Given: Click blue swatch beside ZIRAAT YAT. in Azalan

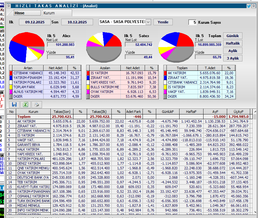Looking at the screenshot, I should pos(88,77).
